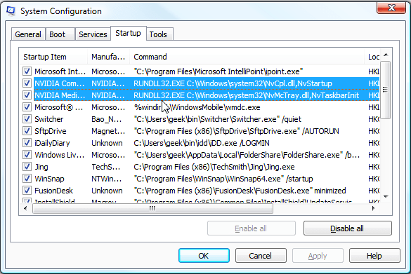Toggle the Windows Live FolderShare checkbox
Viewport: 411px width, 274px height.
coord(27,155)
